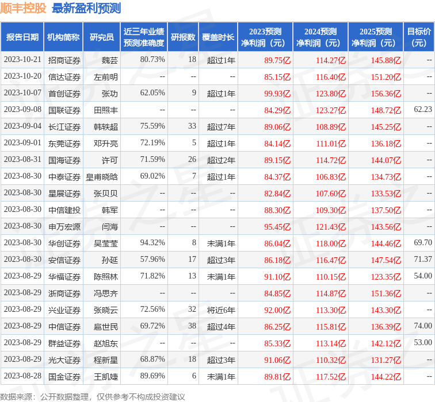Click profit forecast 137.50亿

pos(386,210)
